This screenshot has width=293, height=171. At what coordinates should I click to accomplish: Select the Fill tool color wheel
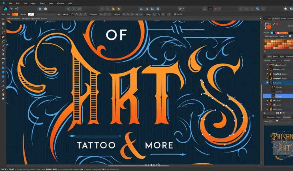(3, 50)
